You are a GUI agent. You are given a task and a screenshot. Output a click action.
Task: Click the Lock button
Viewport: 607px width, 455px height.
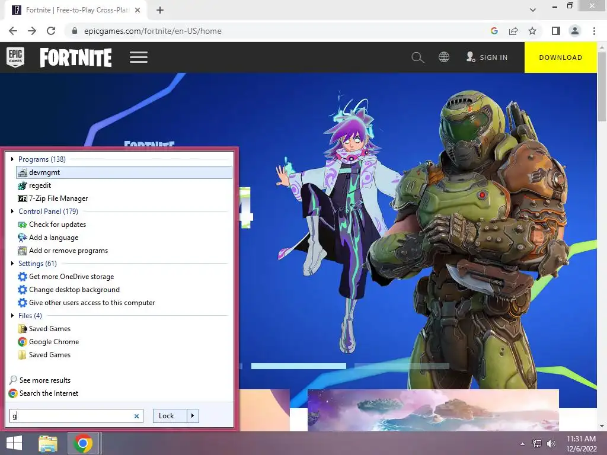click(170, 416)
